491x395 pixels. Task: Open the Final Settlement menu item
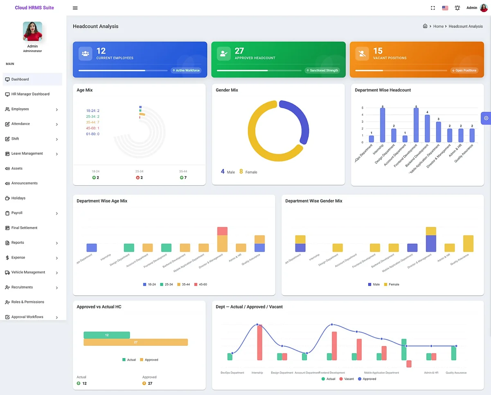(x=32, y=228)
